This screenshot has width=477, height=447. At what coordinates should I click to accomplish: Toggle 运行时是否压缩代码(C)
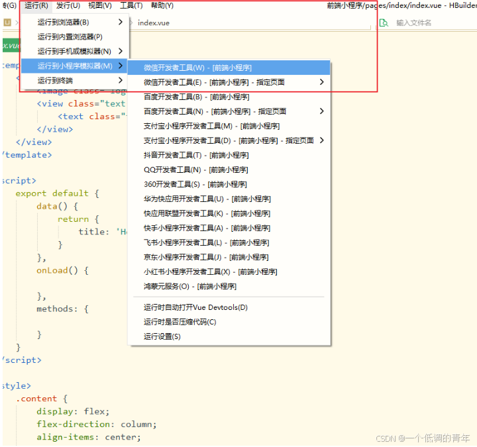(229, 323)
